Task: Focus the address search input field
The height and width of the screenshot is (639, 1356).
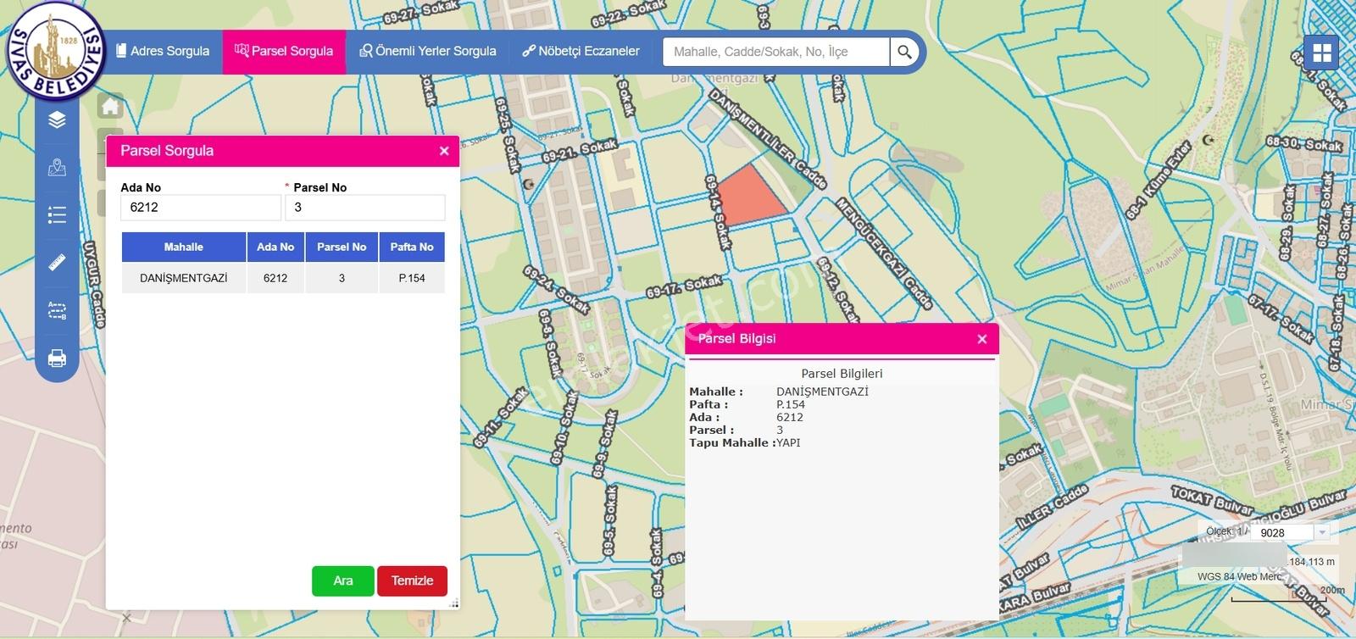Action: [x=776, y=52]
